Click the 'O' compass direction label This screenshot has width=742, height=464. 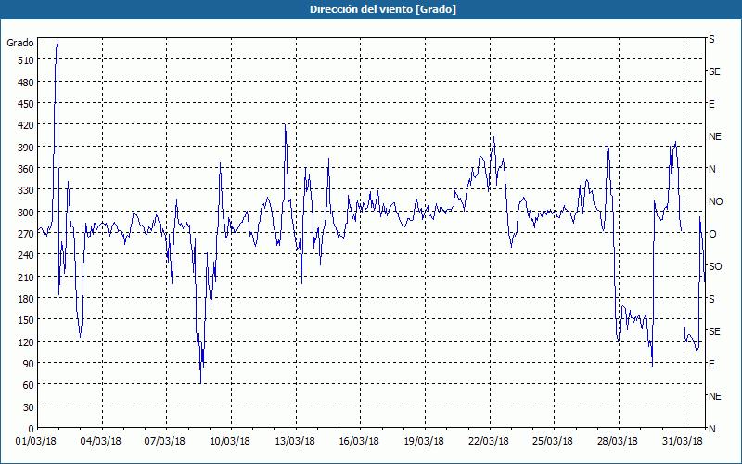coord(712,234)
